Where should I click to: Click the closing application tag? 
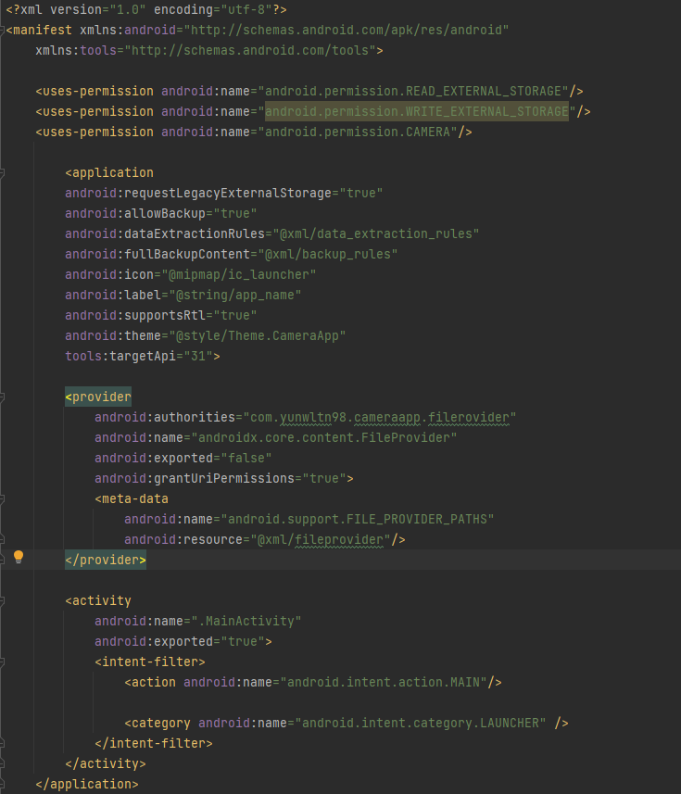tap(87, 784)
